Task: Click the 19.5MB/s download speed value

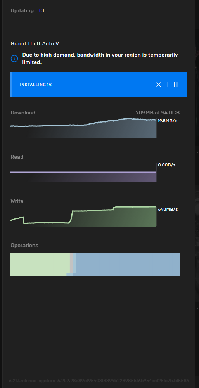Action: pos(168,121)
